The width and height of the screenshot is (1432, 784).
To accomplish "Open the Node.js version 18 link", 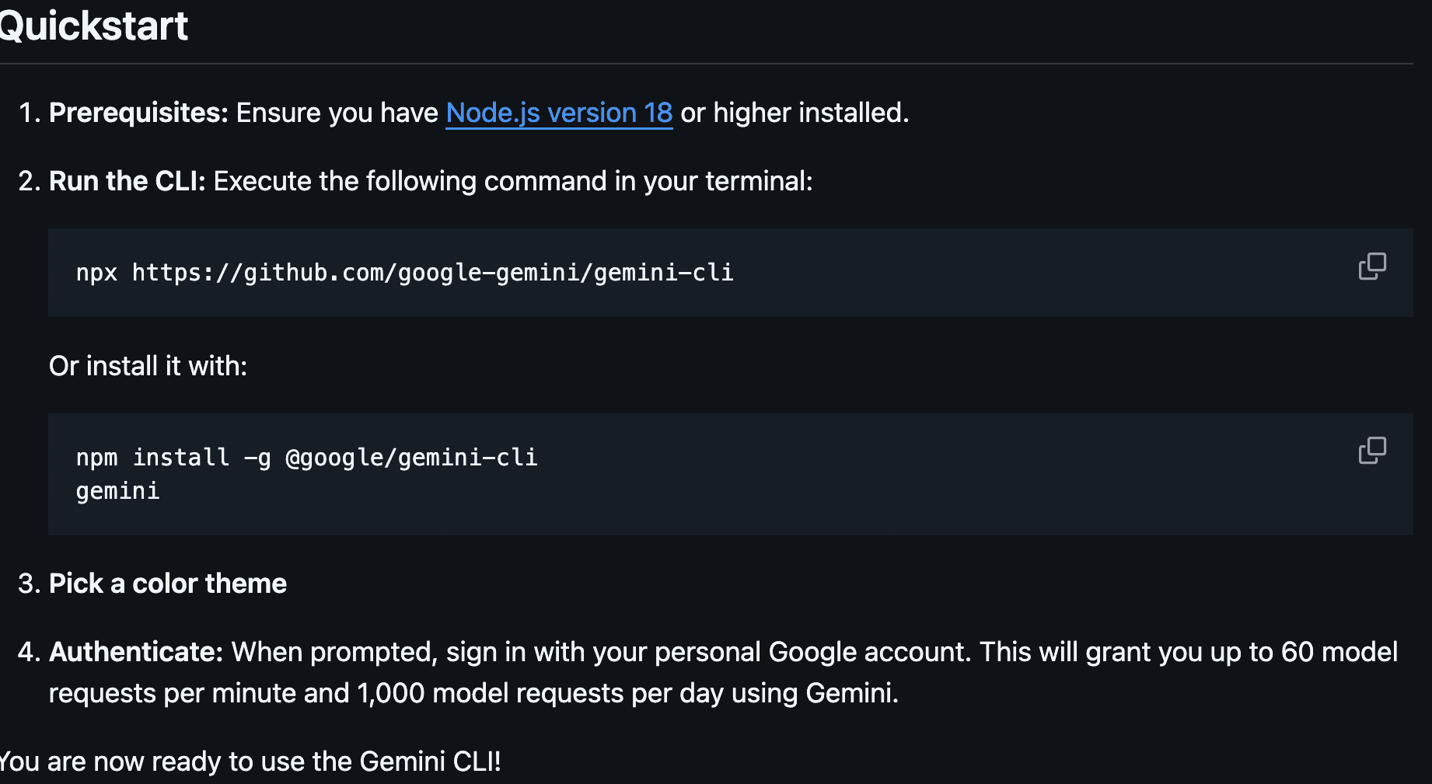I will tap(558, 113).
